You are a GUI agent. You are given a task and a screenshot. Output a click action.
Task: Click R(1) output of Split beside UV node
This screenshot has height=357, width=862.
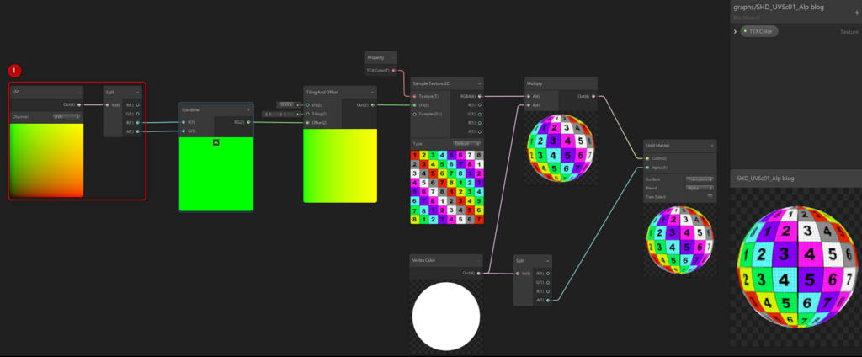137,104
